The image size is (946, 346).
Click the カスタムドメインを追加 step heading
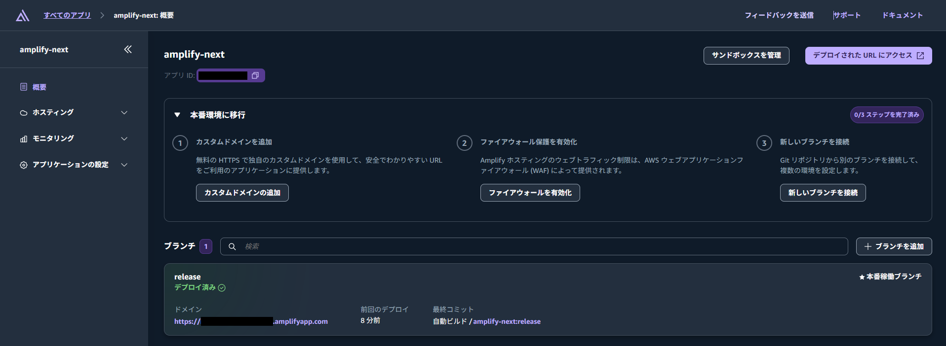tap(234, 142)
